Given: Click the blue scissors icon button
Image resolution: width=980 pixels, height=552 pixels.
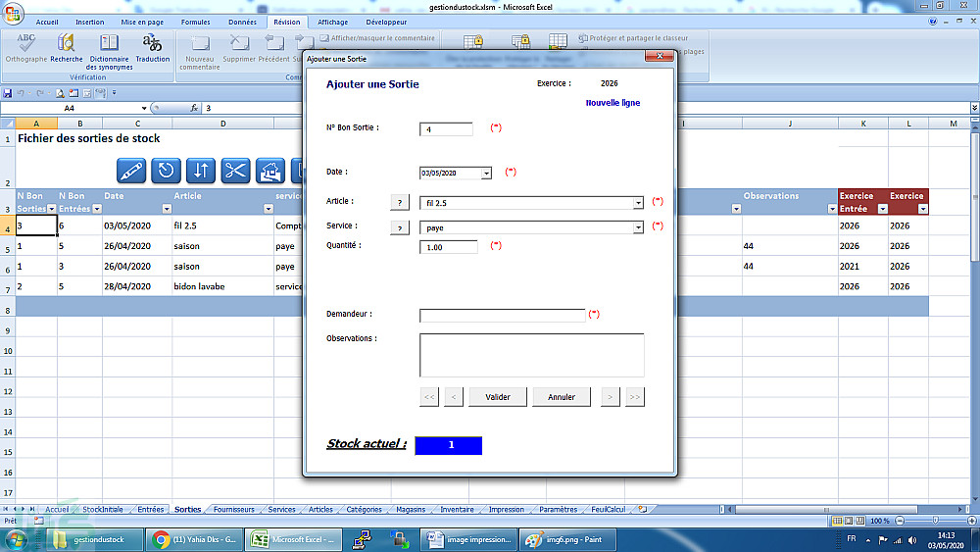Looking at the screenshot, I should [x=235, y=171].
